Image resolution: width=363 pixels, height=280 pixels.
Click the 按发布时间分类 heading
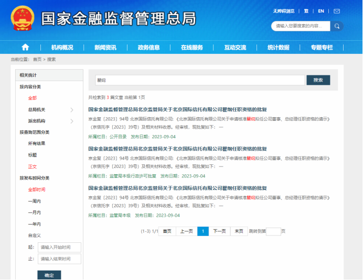coord(34,178)
